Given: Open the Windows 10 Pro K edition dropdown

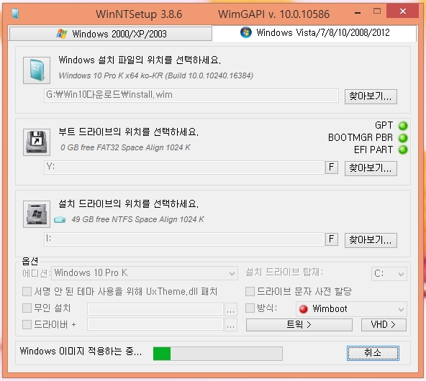Looking at the screenshot, I should click(145, 273).
